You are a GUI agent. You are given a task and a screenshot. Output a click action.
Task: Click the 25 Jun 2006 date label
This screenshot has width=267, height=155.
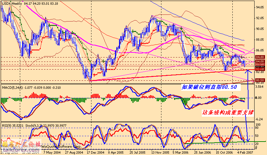point(202,152)
